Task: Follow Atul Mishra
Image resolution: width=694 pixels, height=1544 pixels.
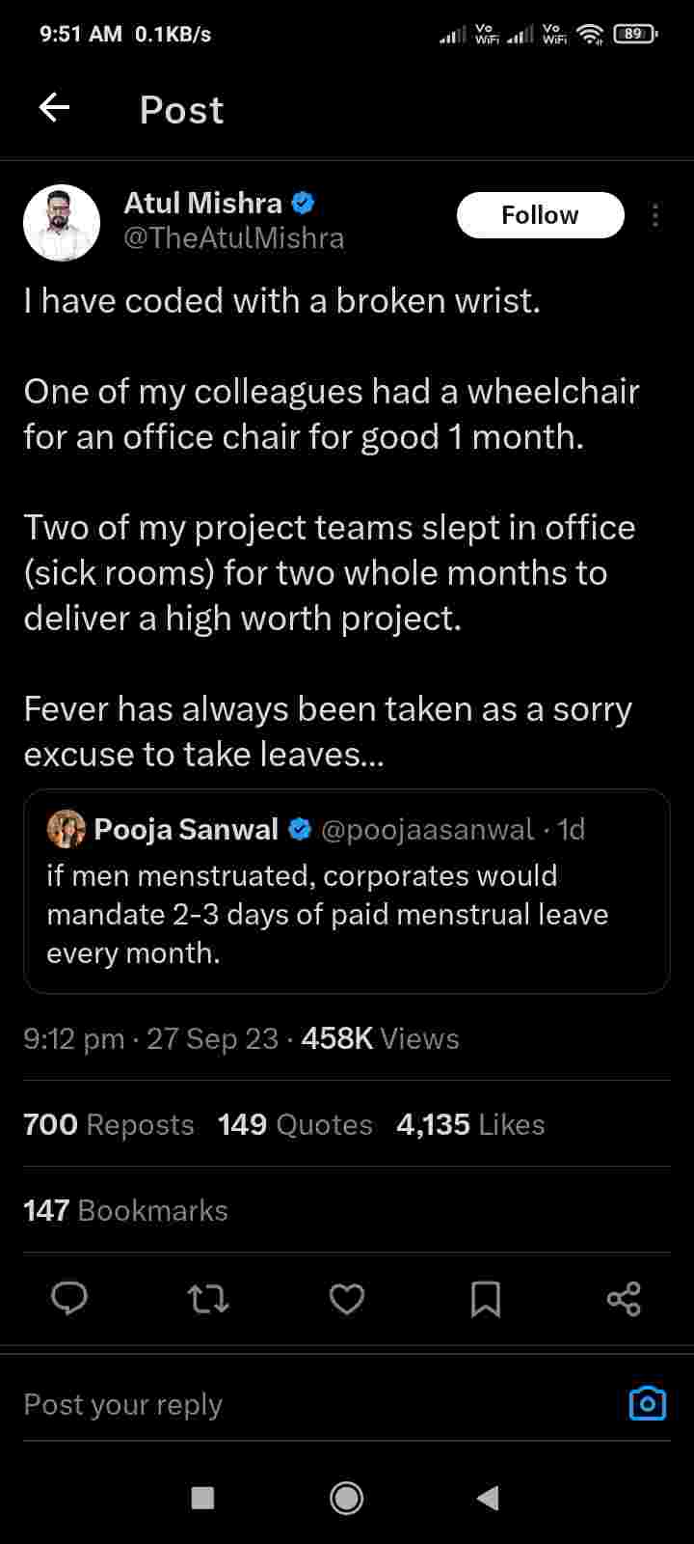Action: [x=540, y=215]
